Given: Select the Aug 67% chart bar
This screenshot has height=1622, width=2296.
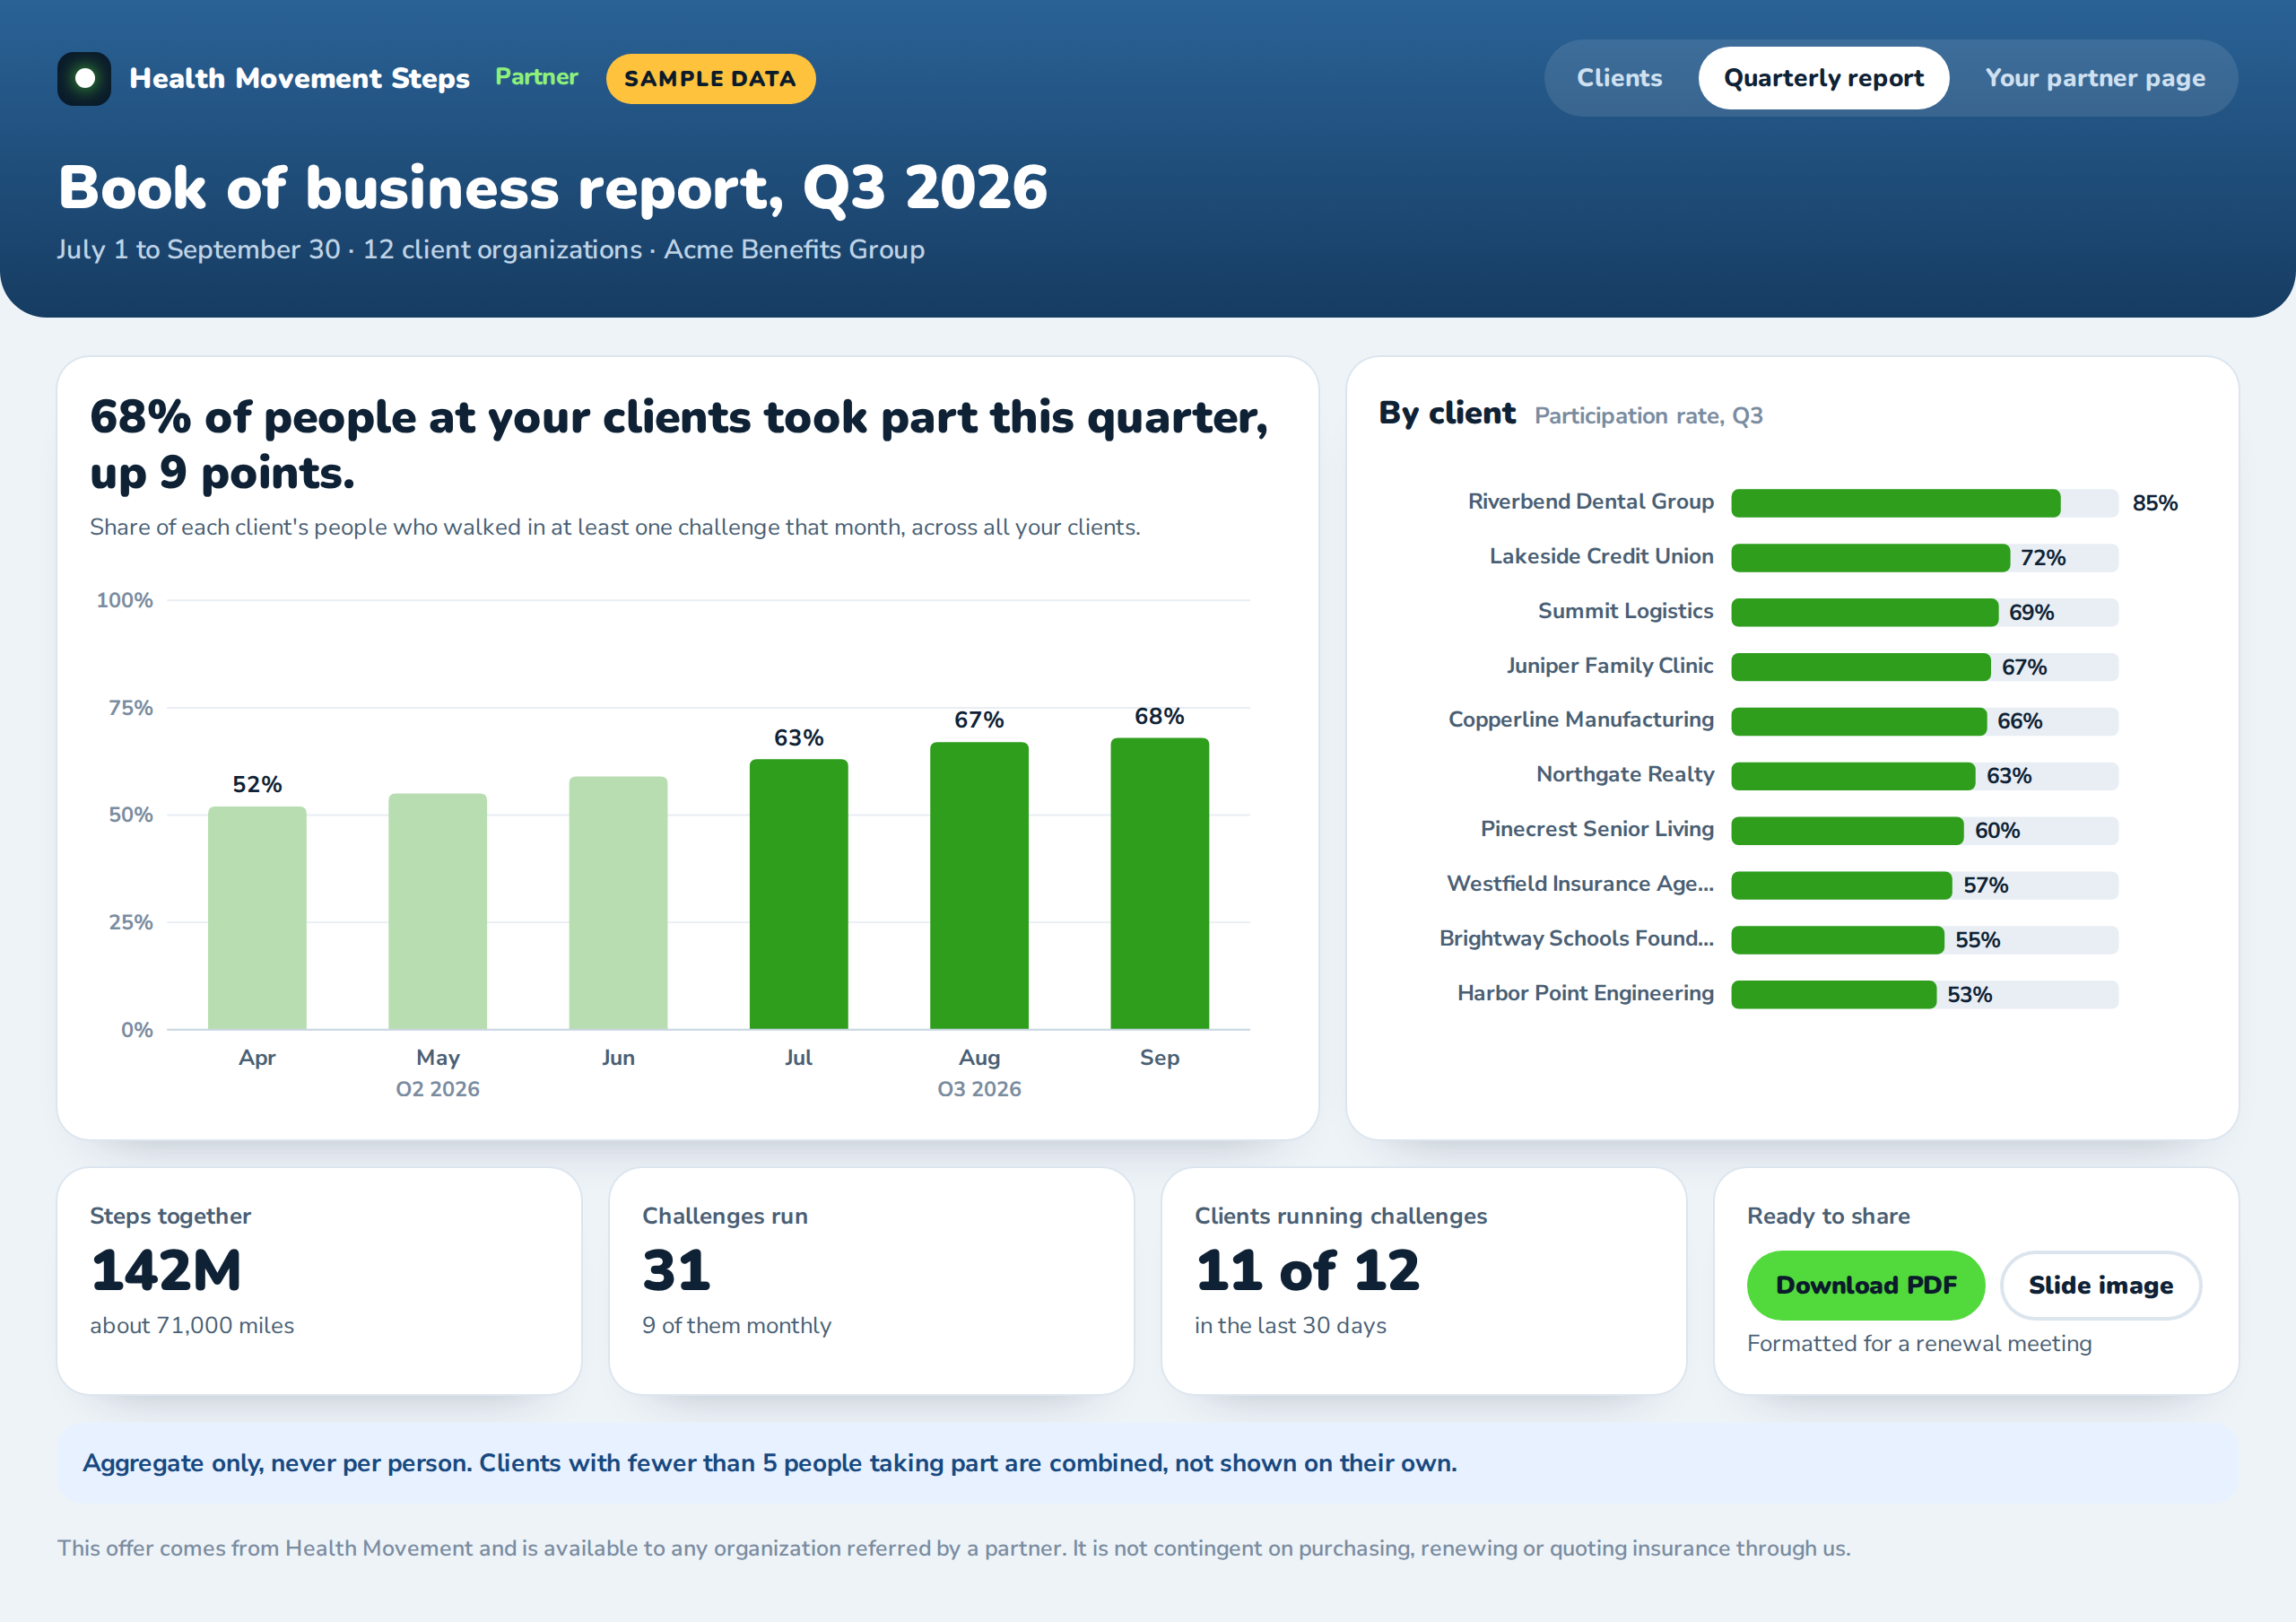Looking at the screenshot, I should click(x=979, y=885).
